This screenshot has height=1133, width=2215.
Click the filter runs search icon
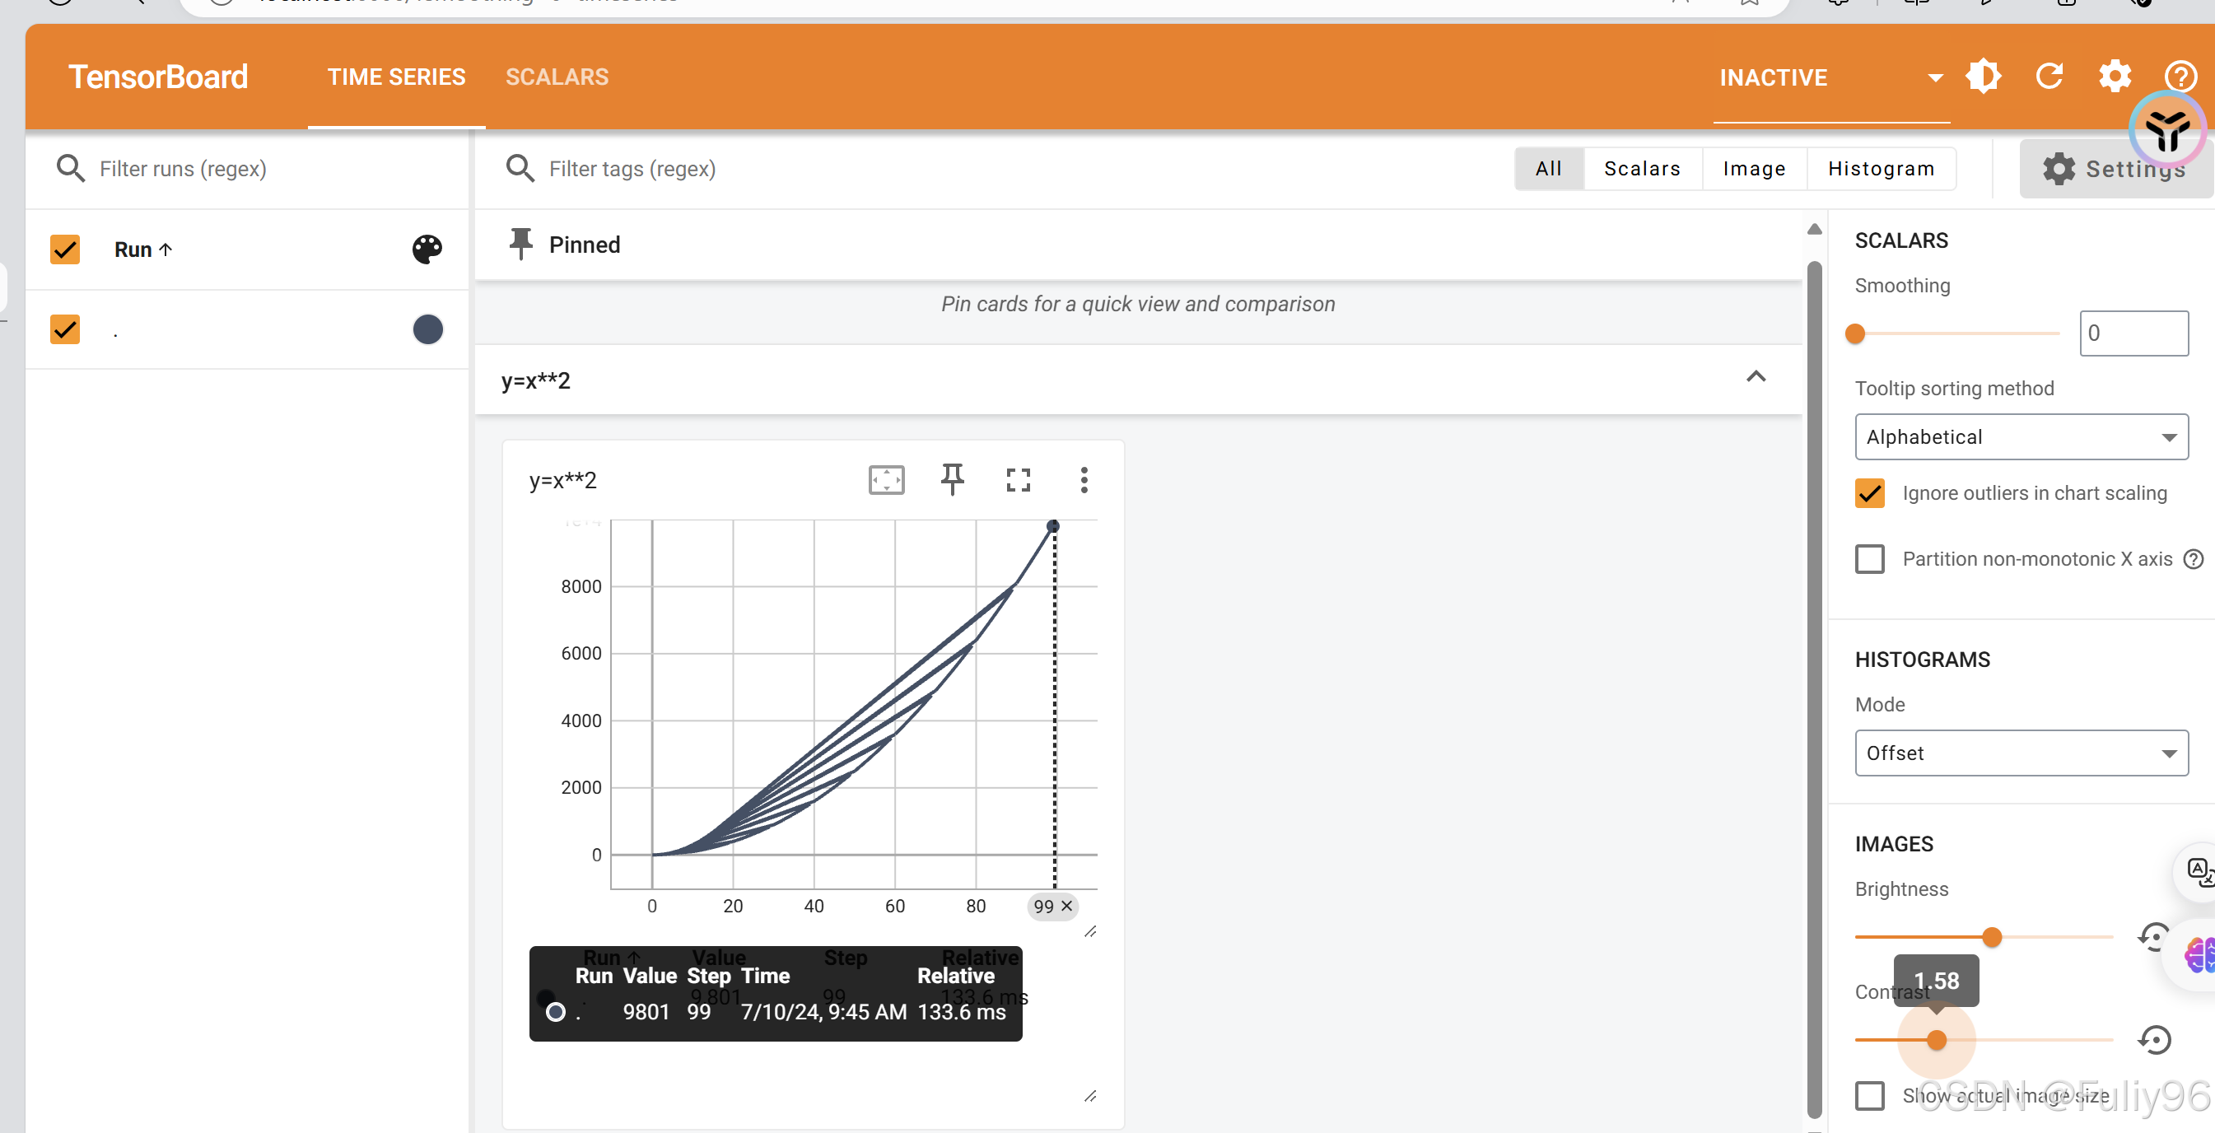71,169
